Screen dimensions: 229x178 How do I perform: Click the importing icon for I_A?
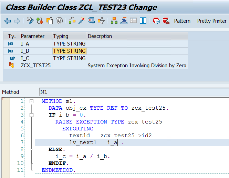11,44
